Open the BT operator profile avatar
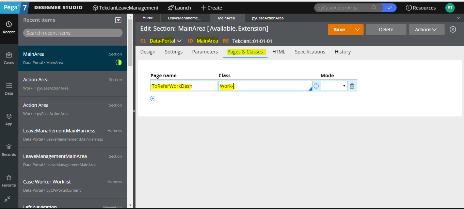 tap(450, 7)
